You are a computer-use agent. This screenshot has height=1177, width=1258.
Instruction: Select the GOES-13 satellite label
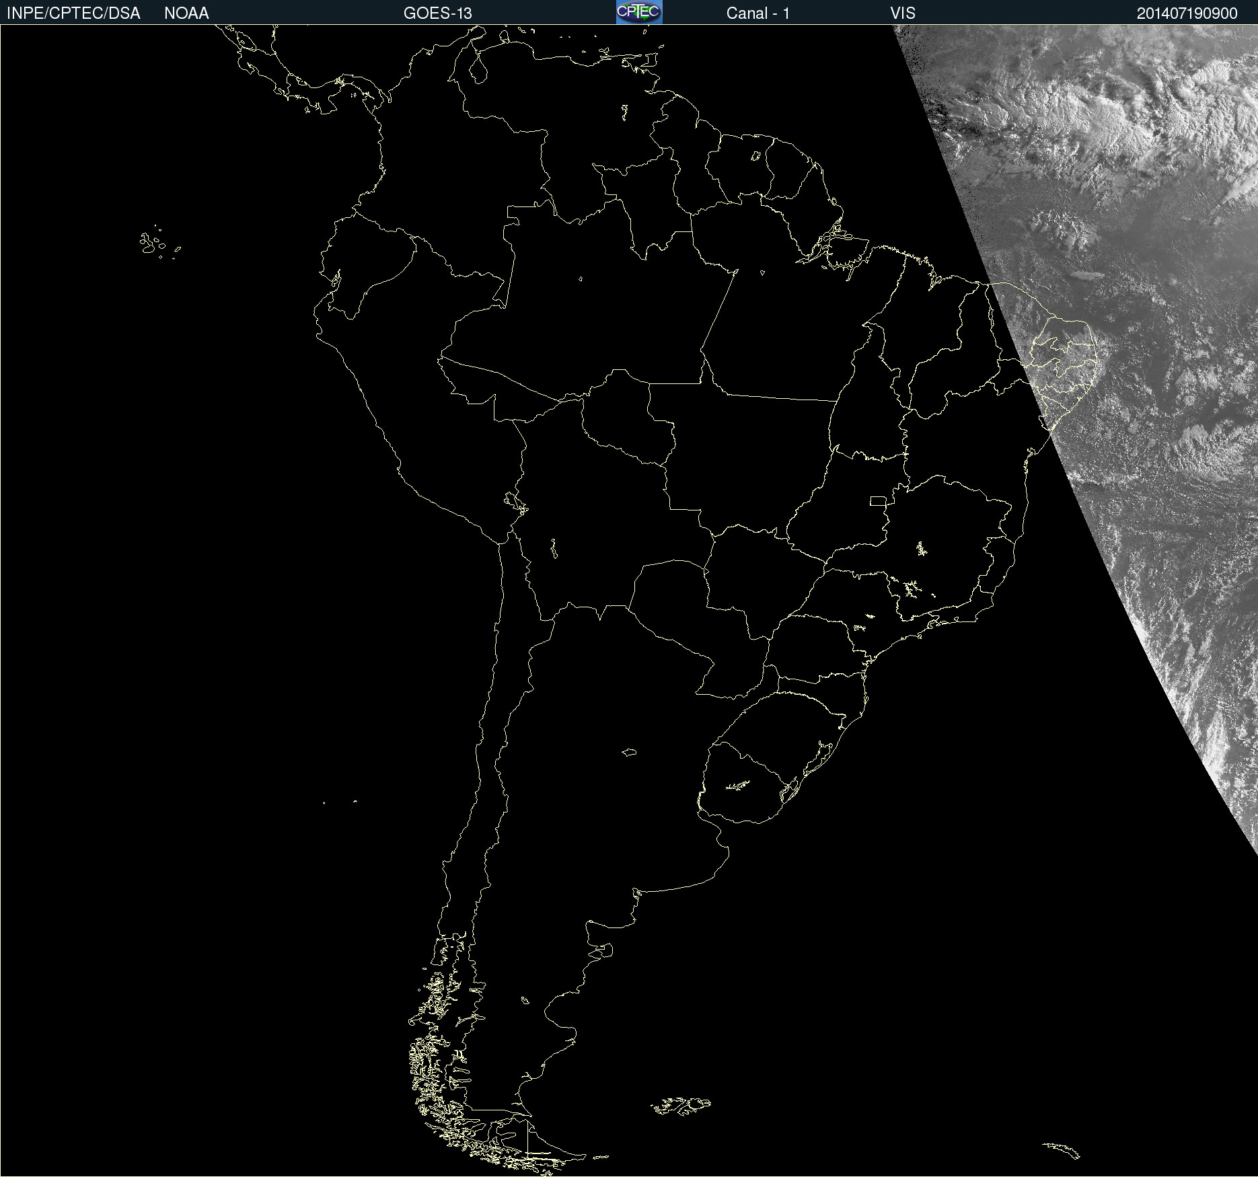(x=437, y=13)
